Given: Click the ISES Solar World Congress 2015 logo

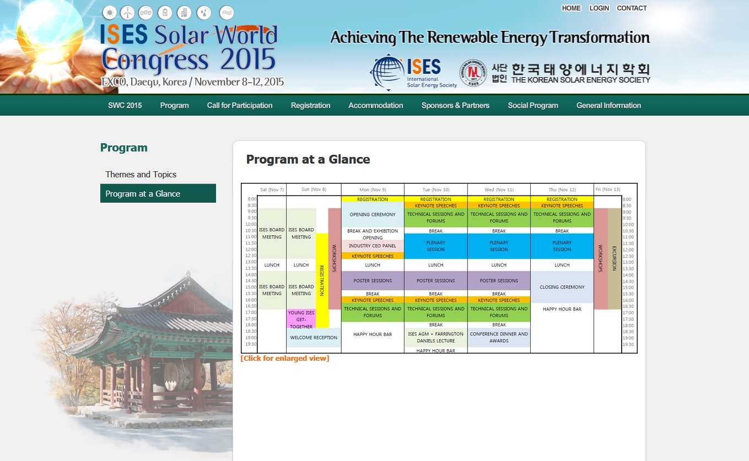Looking at the screenshot, I should click(x=190, y=50).
